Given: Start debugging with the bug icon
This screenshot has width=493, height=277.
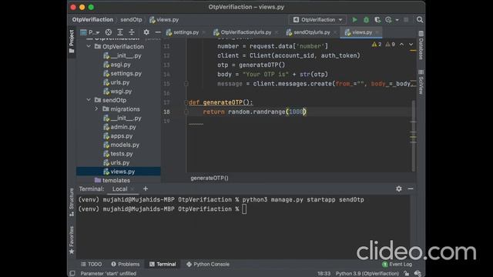Looking at the screenshot, I should pos(366,20).
